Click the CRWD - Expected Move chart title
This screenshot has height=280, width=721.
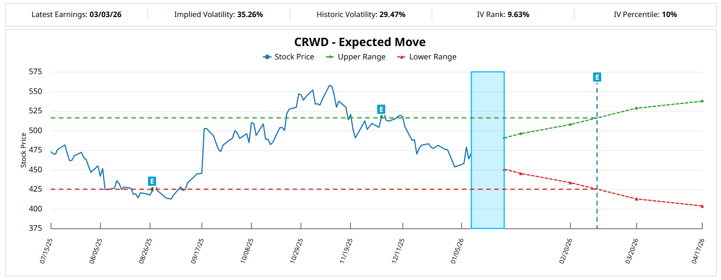tap(360, 42)
